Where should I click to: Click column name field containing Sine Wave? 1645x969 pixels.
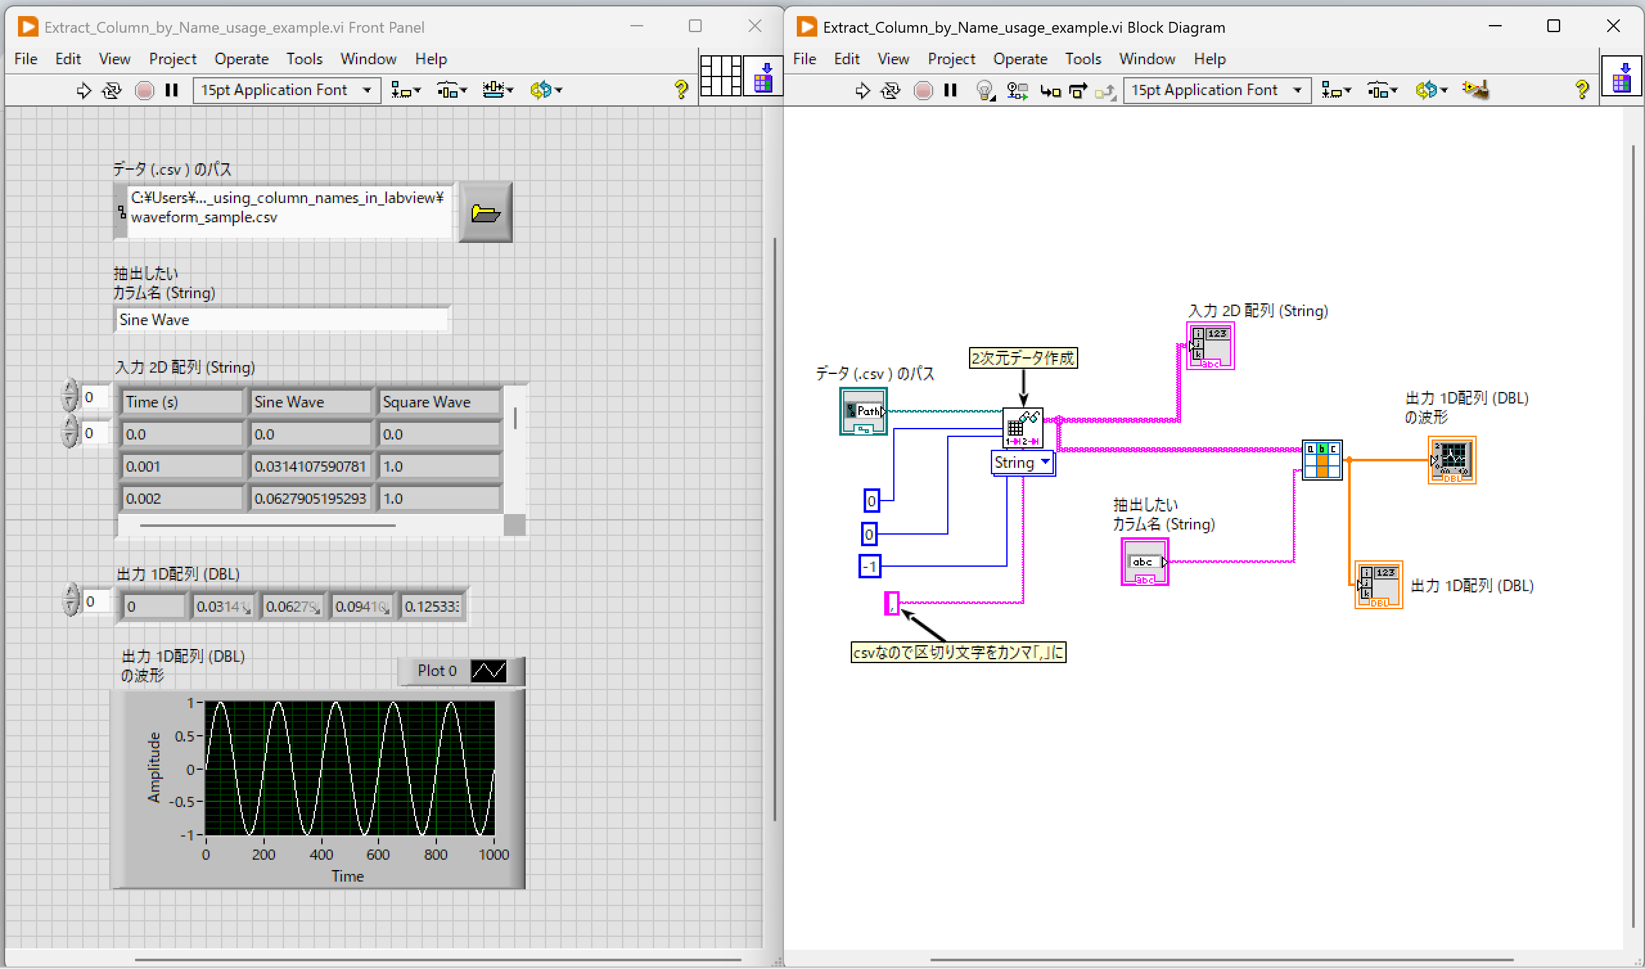pyautogui.click(x=282, y=320)
